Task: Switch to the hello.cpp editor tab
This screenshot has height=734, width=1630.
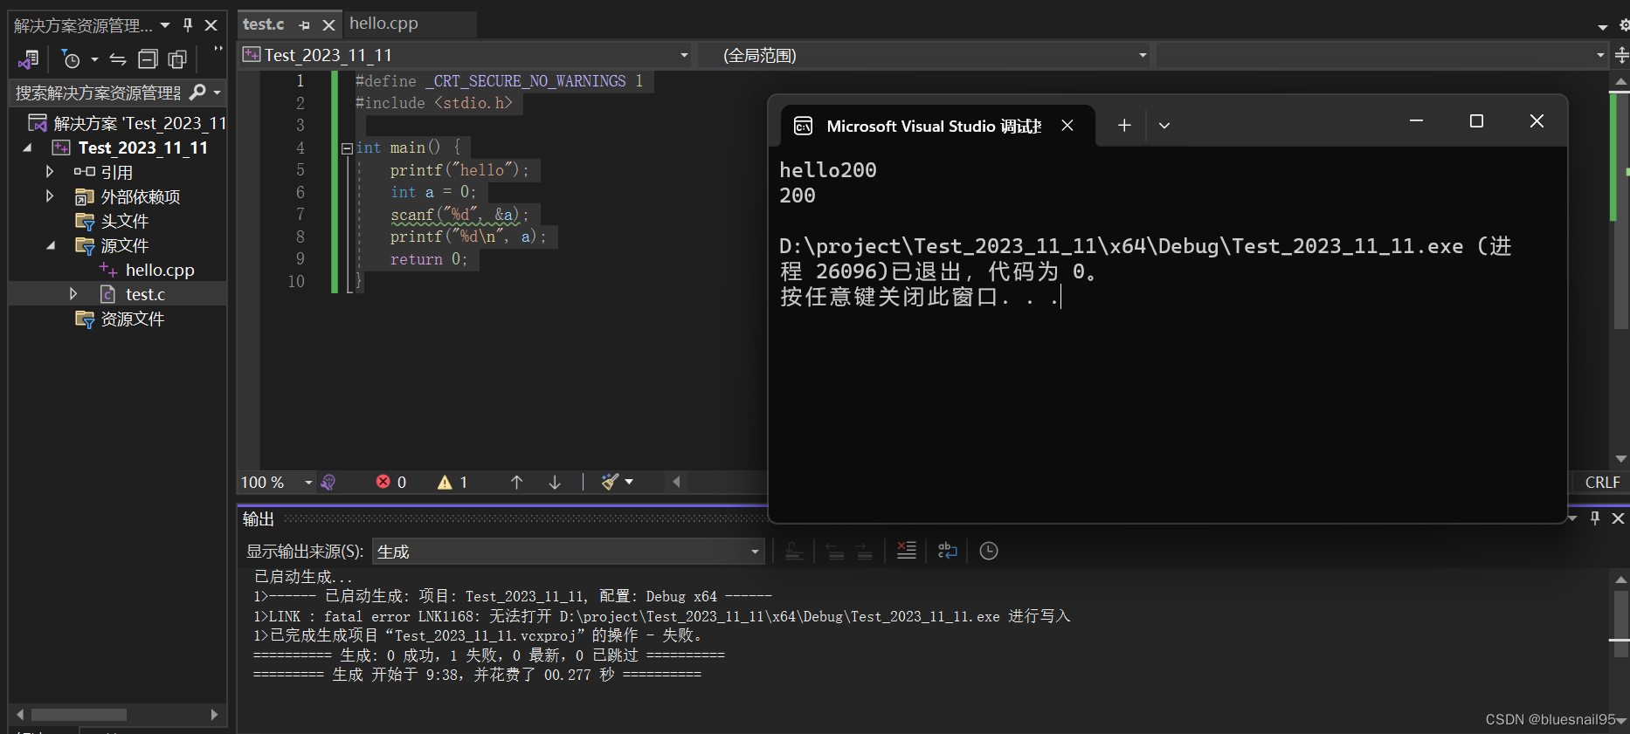Action: coord(384,24)
